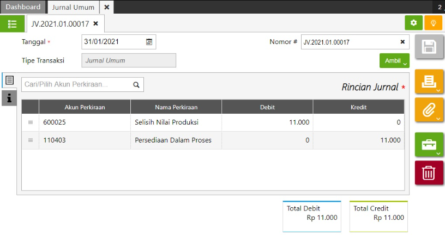
Task: Open the settings gear icon
Action: pyautogui.click(x=413, y=23)
